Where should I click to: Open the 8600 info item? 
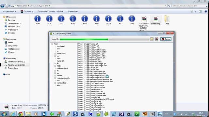point(85,20)
